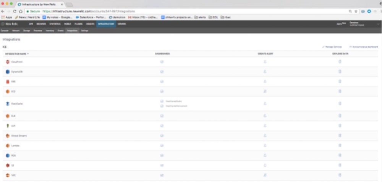The height and width of the screenshot is (182, 382).
Task: Reload the page in Chrome
Action: point(15,11)
